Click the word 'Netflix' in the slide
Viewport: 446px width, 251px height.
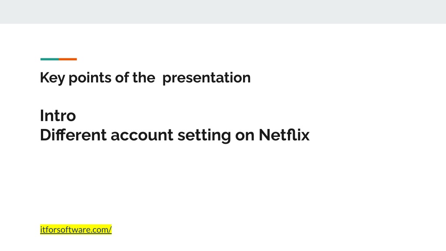pyautogui.click(x=284, y=135)
